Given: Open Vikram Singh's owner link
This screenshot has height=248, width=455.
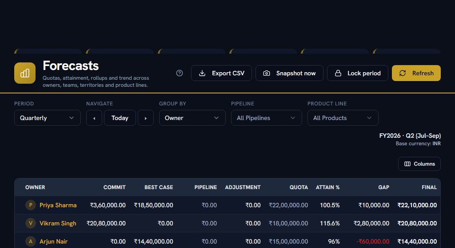Looking at the screenshot, I should coord(58,224).
